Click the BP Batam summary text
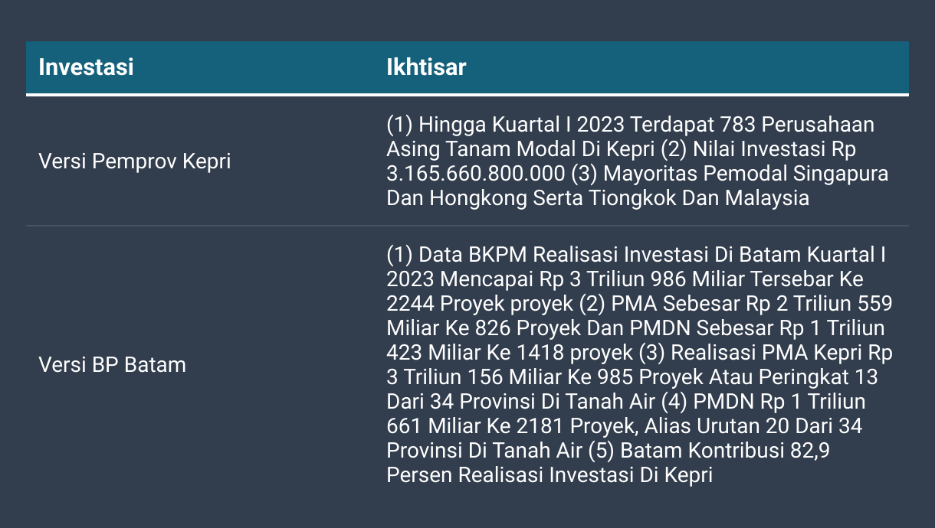The width and height of the screenshot is (935, 528). (640, 364)
